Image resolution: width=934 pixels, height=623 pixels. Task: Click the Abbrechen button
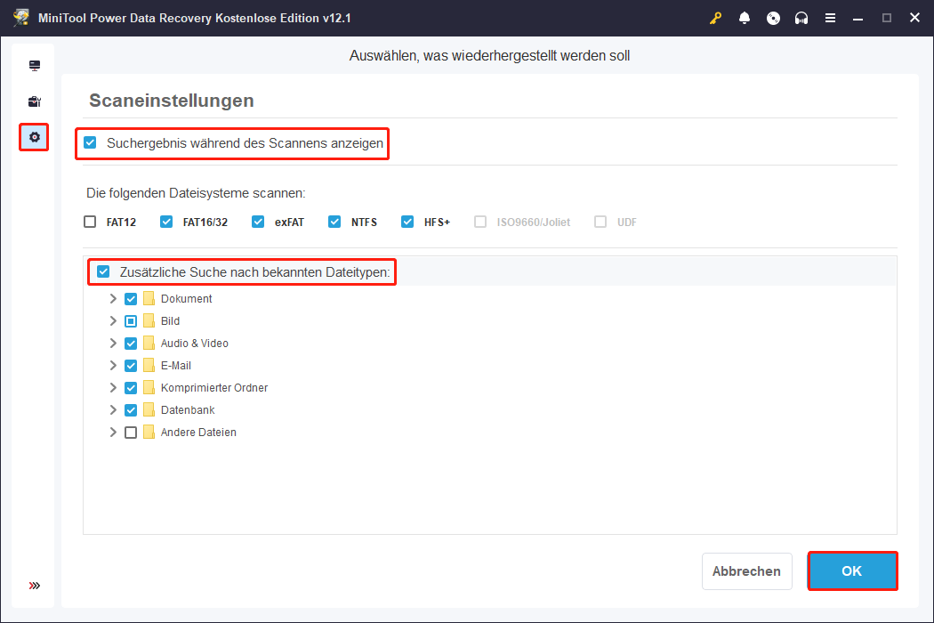coord(747,571)
